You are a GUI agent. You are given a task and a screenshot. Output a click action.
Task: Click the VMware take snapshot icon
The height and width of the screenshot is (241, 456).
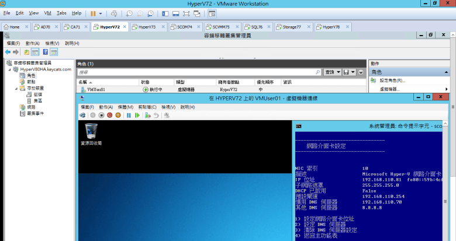coord(129,13)
